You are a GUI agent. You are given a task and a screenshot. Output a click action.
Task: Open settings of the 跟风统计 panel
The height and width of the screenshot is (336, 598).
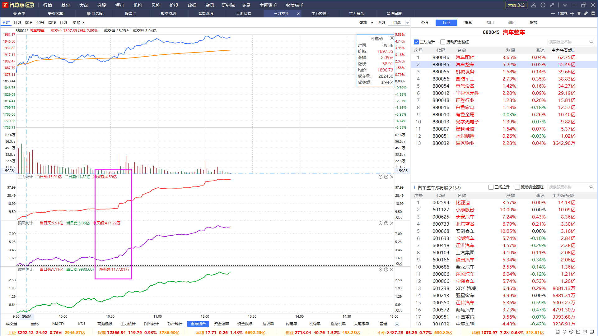pos(380,223)
